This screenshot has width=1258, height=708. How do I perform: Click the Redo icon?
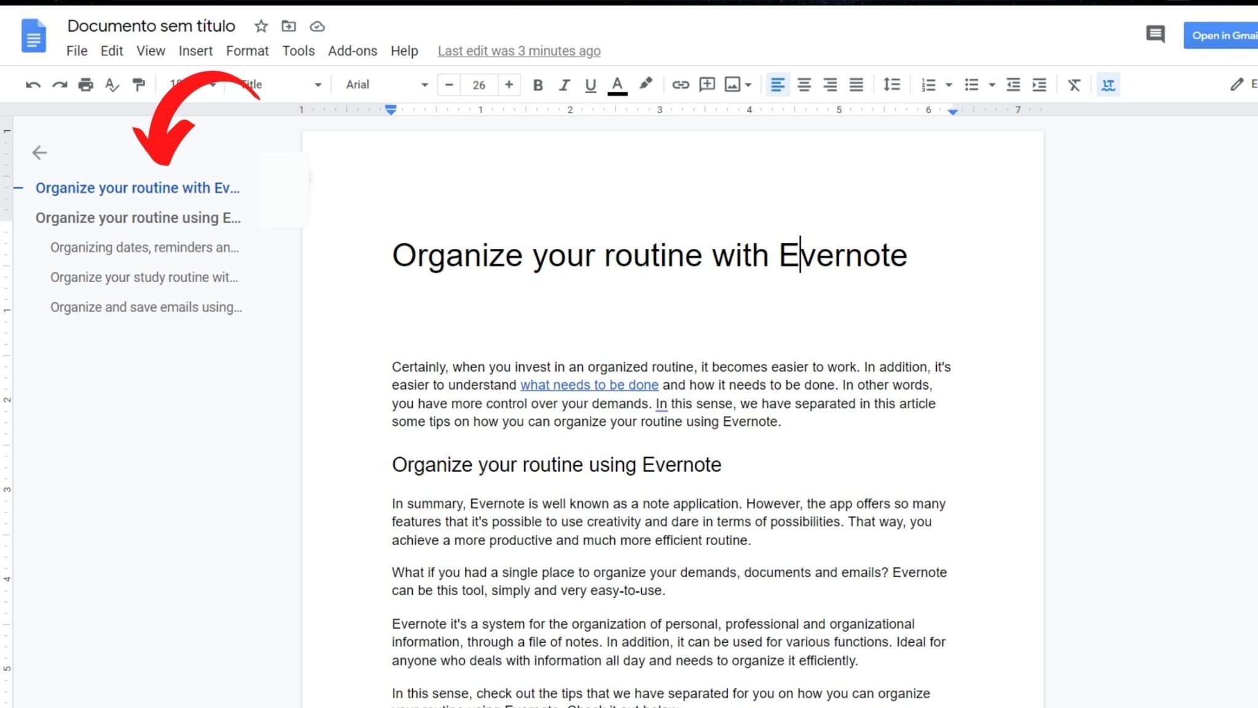[x=60, y=85]
